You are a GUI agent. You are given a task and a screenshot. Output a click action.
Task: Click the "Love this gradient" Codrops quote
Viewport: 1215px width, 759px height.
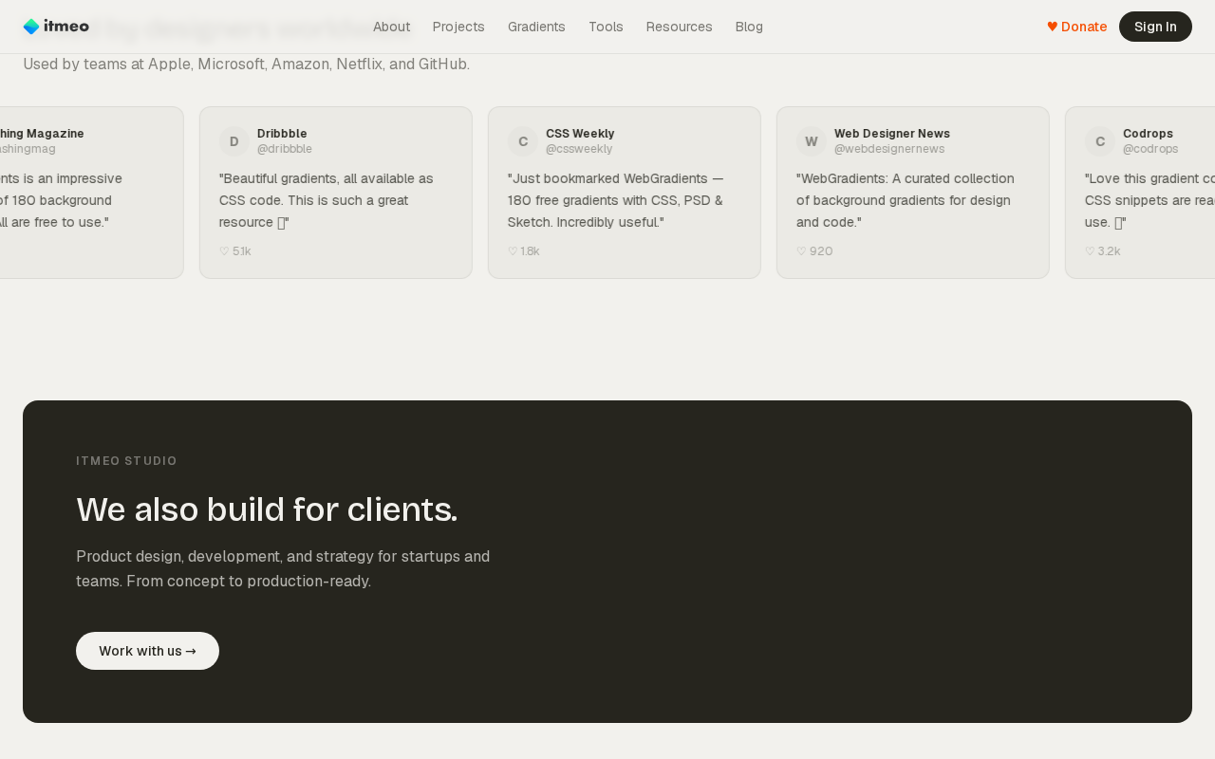click(1150, 200)
